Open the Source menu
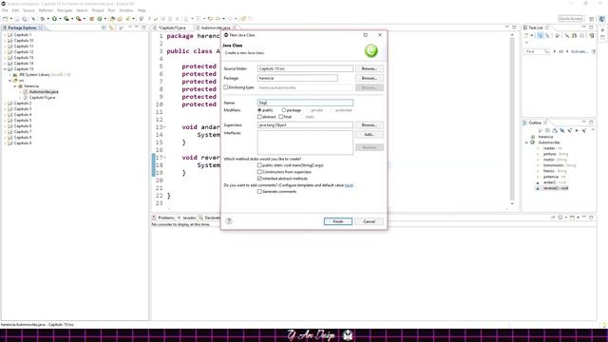Viewport: 608px width, 342px height. (x=28, y=10)
